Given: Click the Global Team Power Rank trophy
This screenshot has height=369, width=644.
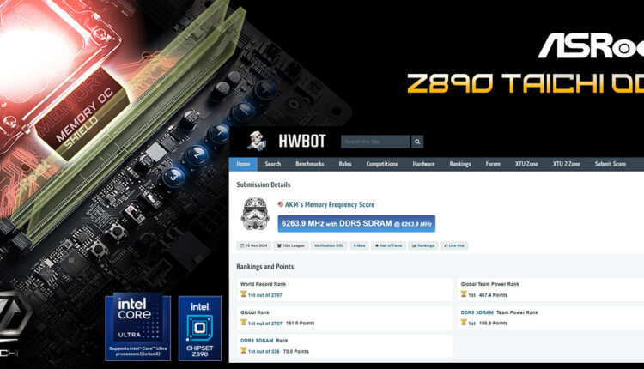Looking at the screenshot, I should point(465,293).
